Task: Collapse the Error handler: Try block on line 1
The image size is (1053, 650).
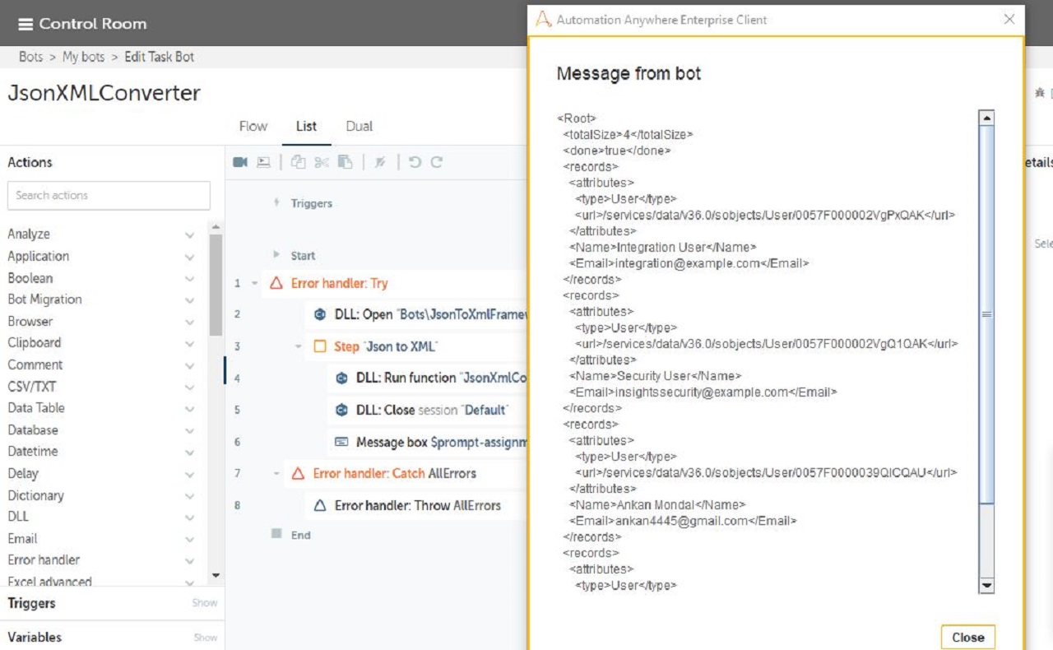Action: (x=255, y=283)
